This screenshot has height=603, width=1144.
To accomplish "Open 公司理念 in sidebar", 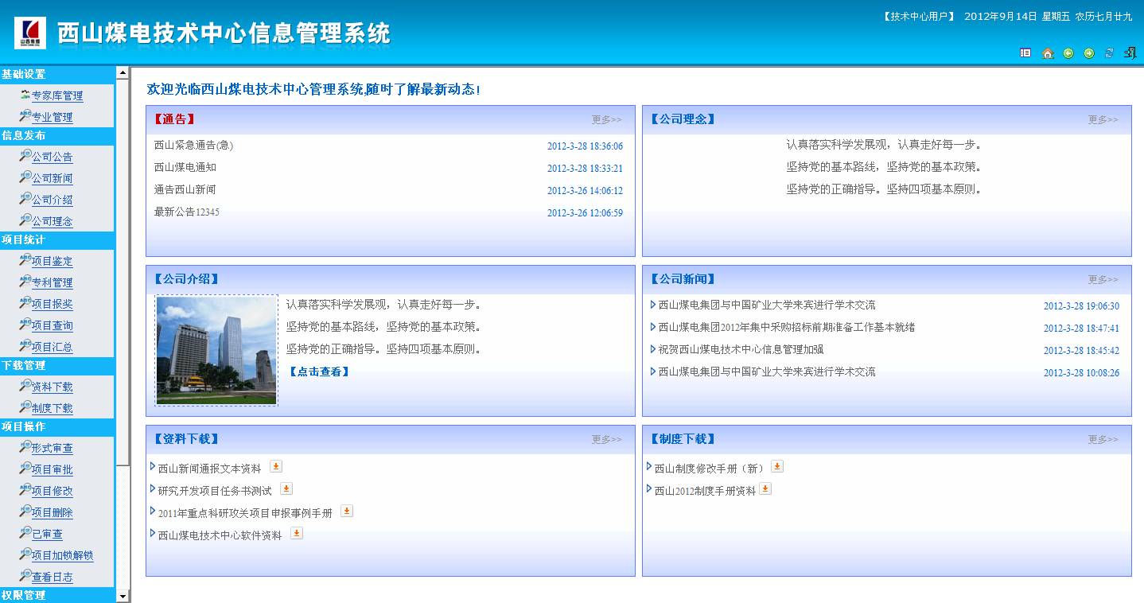I will pos(52,222).
